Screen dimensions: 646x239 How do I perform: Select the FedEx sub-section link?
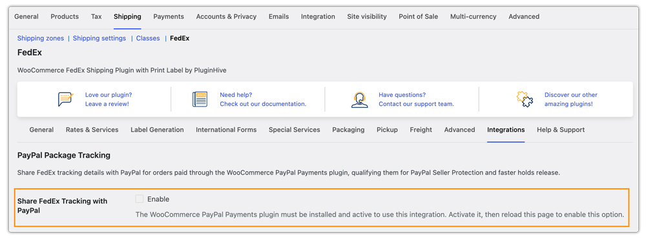pos(180,38)
